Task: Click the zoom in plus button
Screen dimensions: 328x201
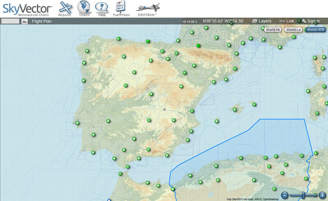Action: [322, 195]
